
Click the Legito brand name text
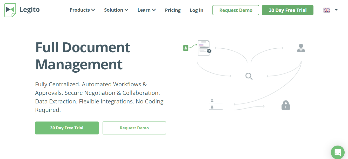point(30,10)
